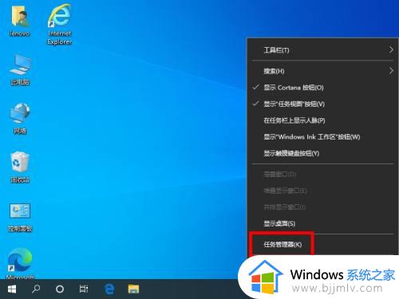Open File Explorer from the taskbar
399x299 pixels.
click(133, 289)
